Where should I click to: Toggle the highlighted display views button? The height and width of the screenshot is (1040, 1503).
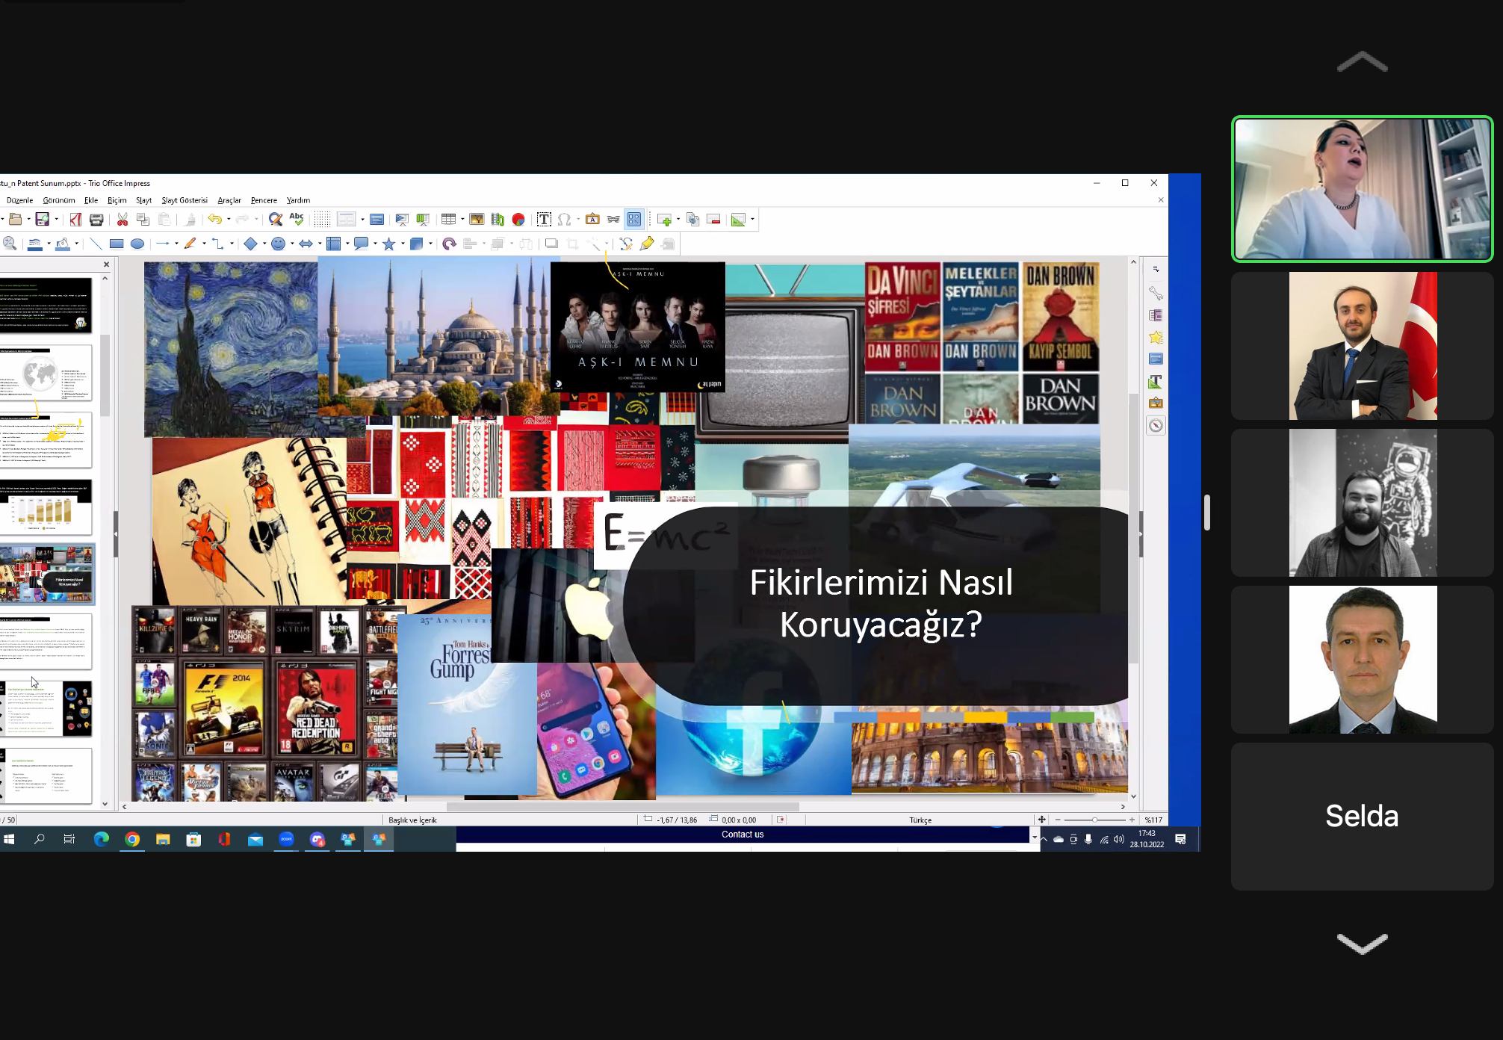click(x=634, y=220)
